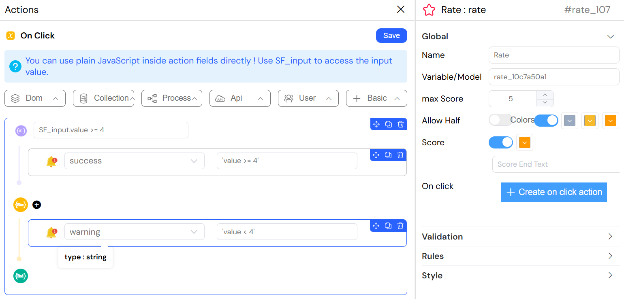Viewport: 624px width, 299px height.
Task: Open the Api actions menu
Action: point(240,98)
